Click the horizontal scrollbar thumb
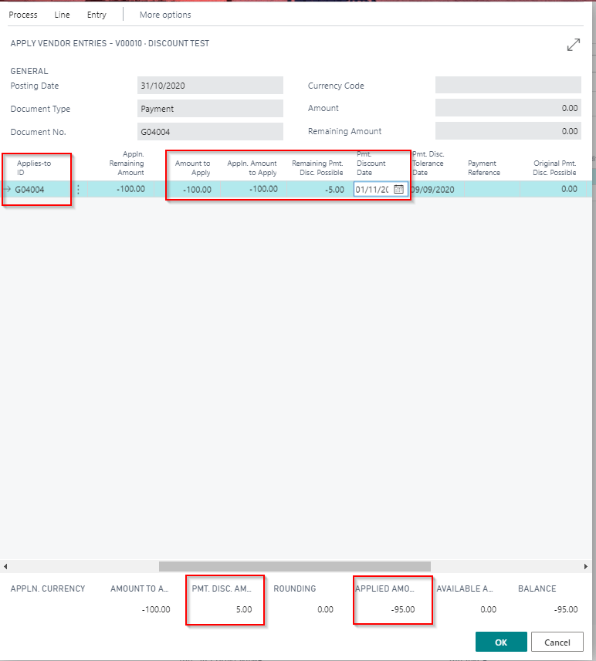The height and width of the screenshot is (661, 596). 294,566
